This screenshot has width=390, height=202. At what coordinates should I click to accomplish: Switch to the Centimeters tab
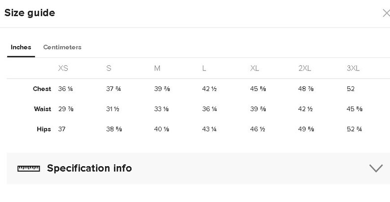coord(62,47)
